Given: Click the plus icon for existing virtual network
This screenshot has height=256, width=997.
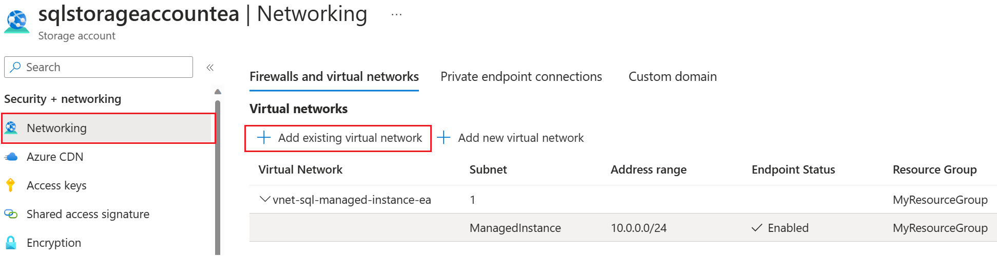Looking at the screenshot, I should click(x=263, y=138).
